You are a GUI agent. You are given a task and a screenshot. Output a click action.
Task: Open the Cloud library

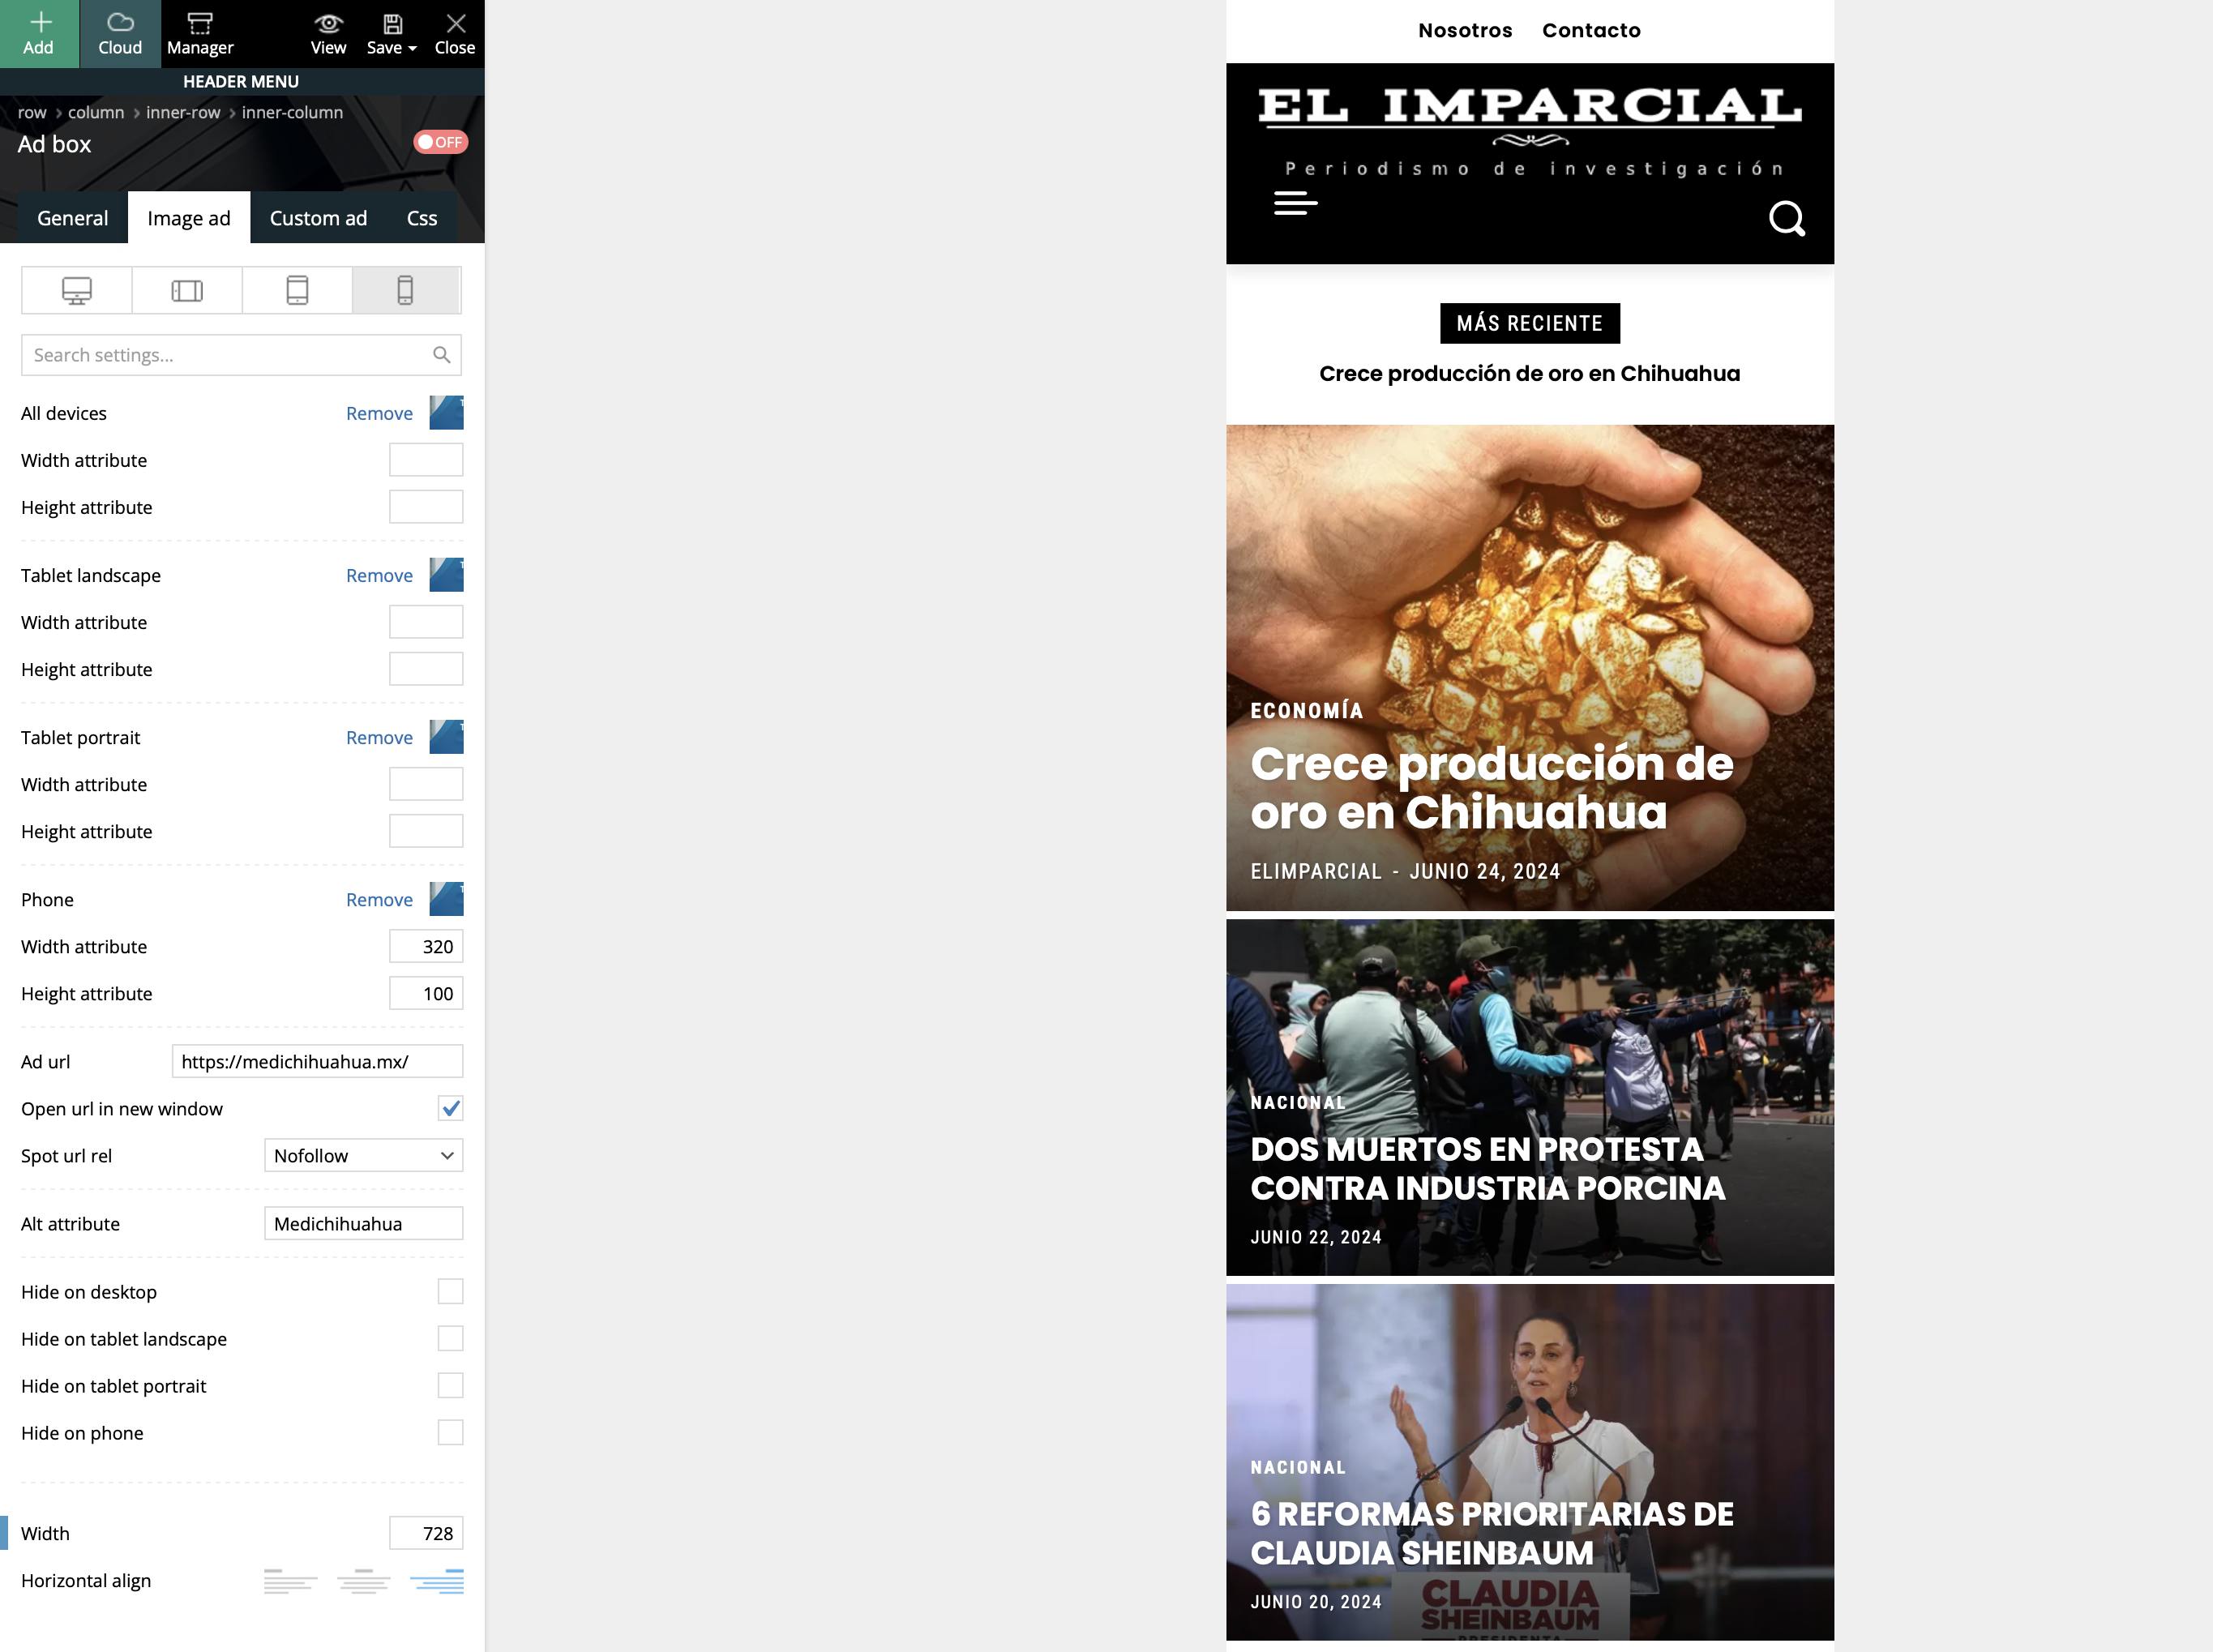pyautogui.click(x=120, y=34)
